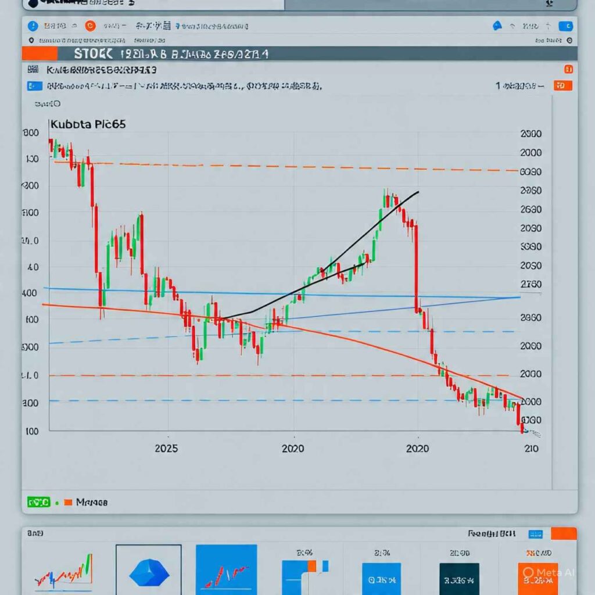This screenshot has width=595, height=595.
Task: Select the chart title Kubbta Plc65
Action: click(88, 124)
